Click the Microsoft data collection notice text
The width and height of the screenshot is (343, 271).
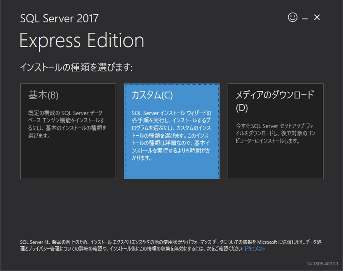(x=171, y=246)
